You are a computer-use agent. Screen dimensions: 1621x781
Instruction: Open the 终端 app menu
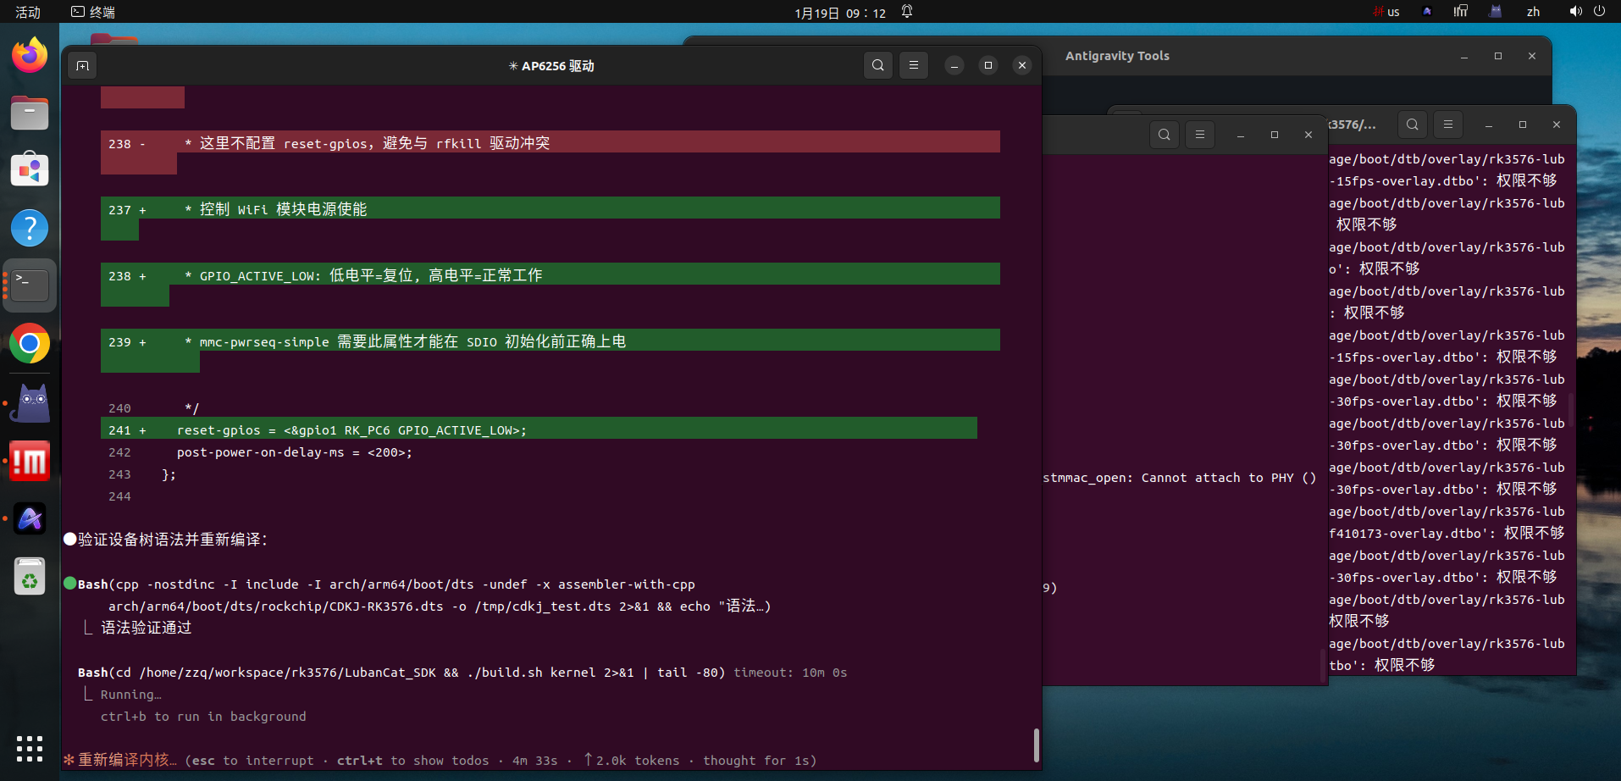point(93,12)
